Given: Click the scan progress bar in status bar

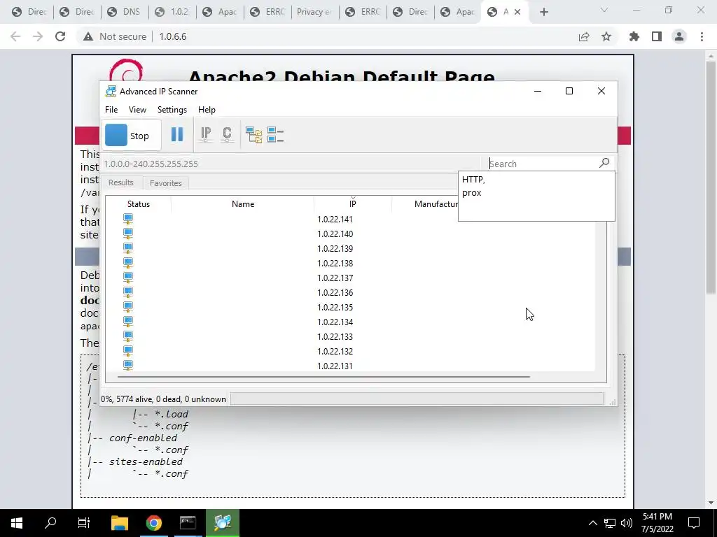Looking at the screenshot, I should (417, 399).
